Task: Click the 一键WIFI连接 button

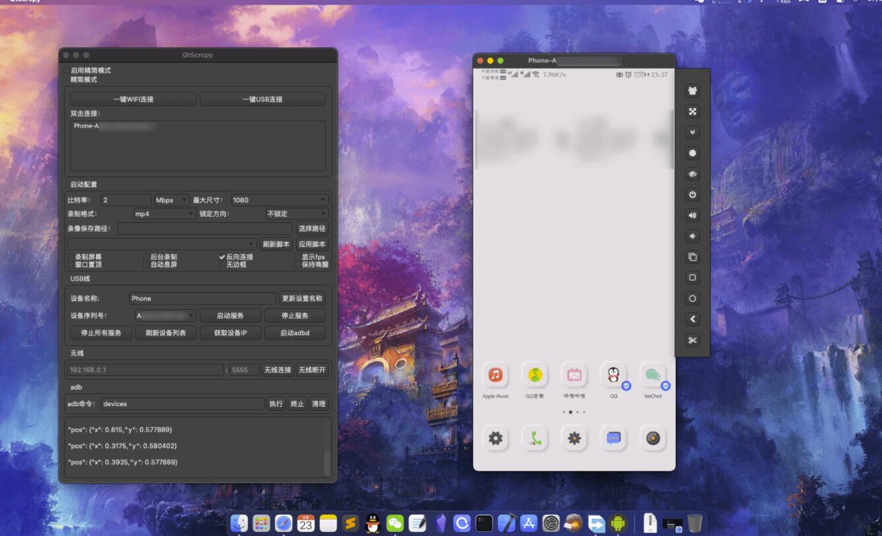Action: point(133,99)
